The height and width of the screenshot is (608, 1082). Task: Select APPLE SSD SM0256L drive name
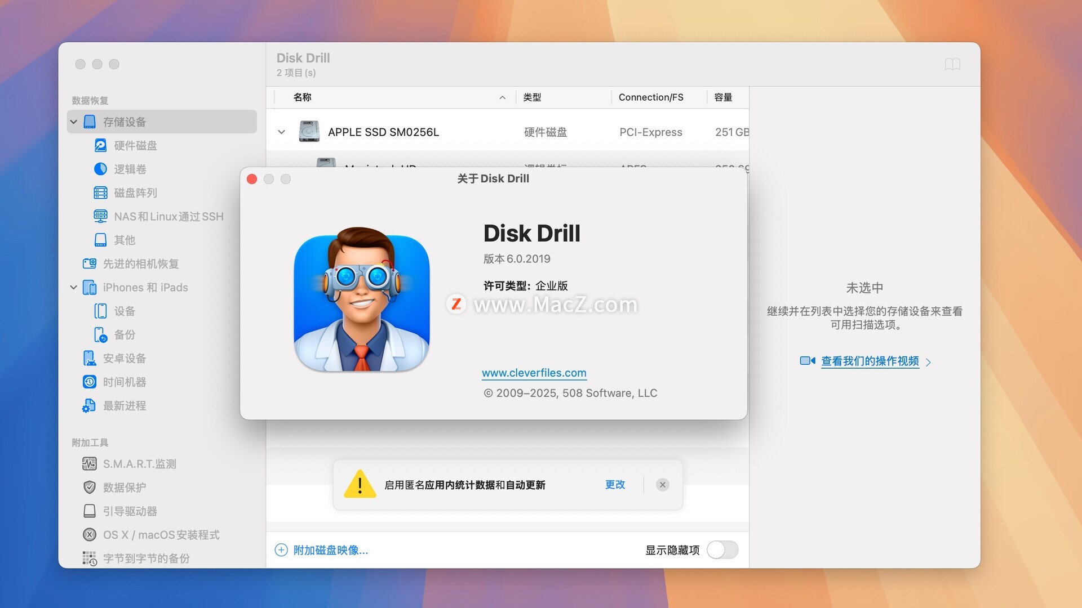pos(383,132)
